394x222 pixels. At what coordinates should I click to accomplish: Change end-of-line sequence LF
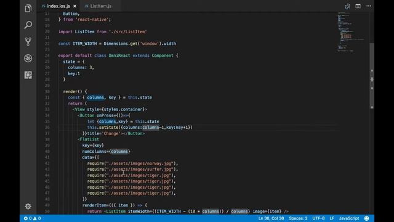coord(332,218)
